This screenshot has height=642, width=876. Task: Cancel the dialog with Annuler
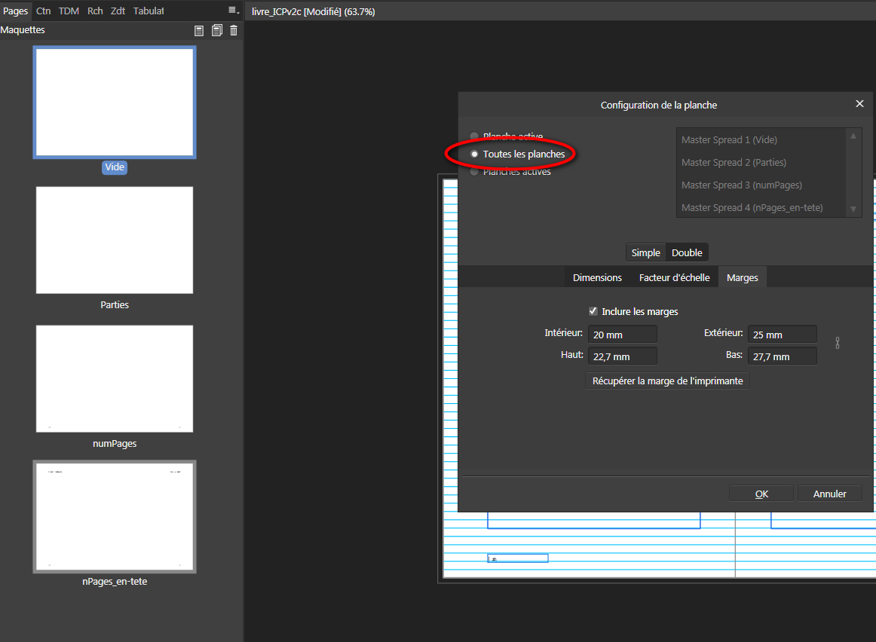tap(829, 494)
